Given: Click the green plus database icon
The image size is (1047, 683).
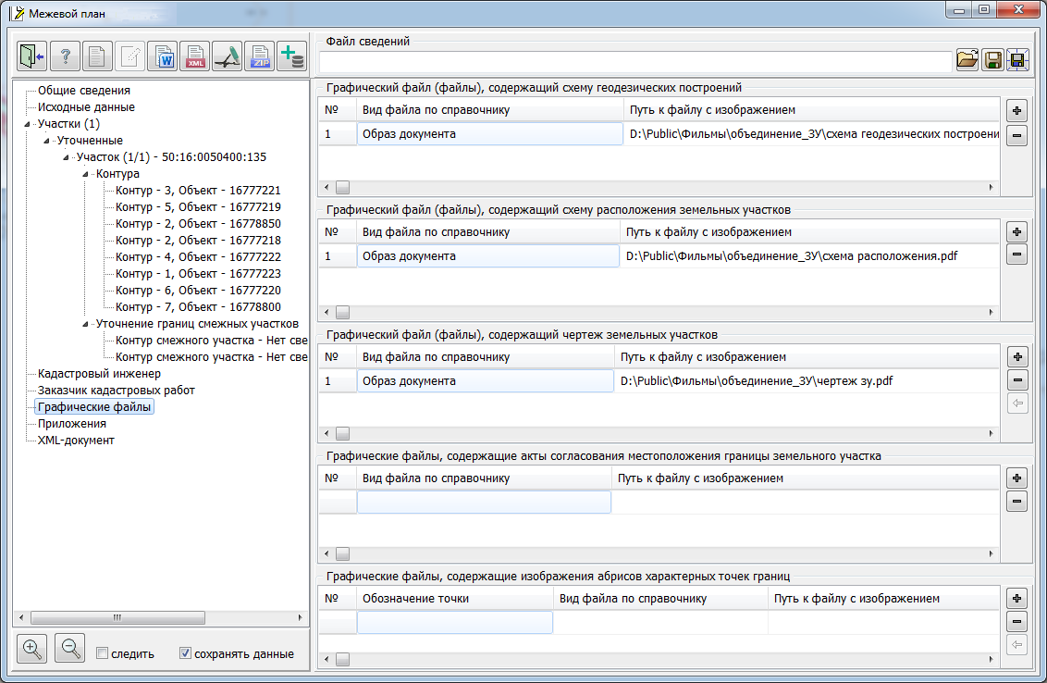Looking at the screenshot, I should [x=292, y=56].
